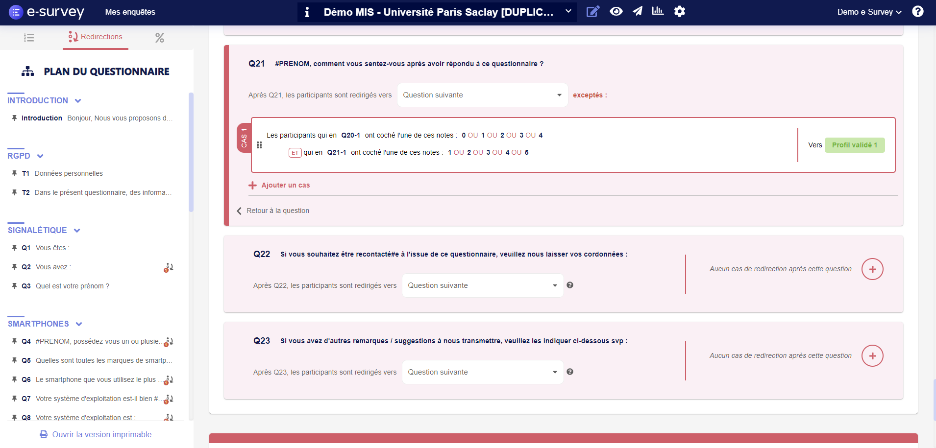
Task: Click the green 'Profil validé 1' badge
Action: point(854,145)
